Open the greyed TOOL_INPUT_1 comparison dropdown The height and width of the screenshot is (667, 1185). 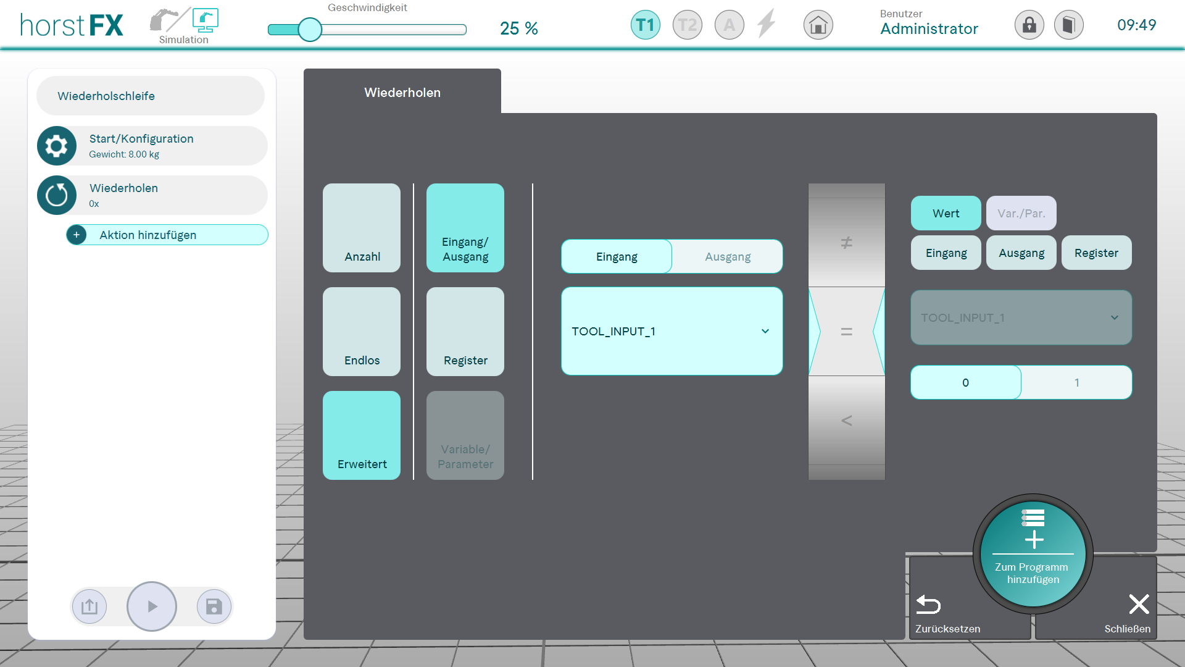[x=1021, y=317]
